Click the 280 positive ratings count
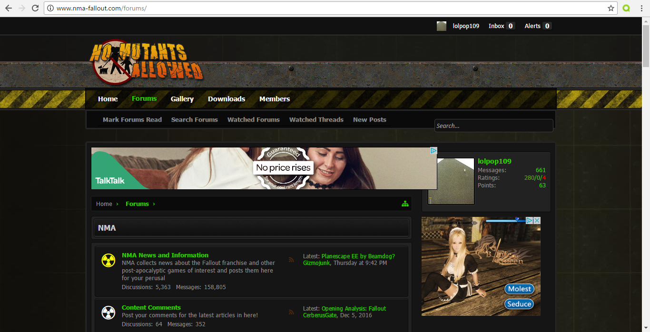Viewport: 650px width, 332px height. click(x=529, y=178)
